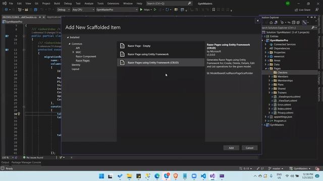This screenshot has height=181, width=323.
Task: Open Microsoft Edge from the taskbar
Action: pos(157,176)
